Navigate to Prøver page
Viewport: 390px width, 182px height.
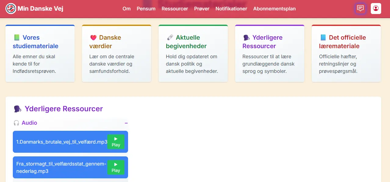point(202,9)
